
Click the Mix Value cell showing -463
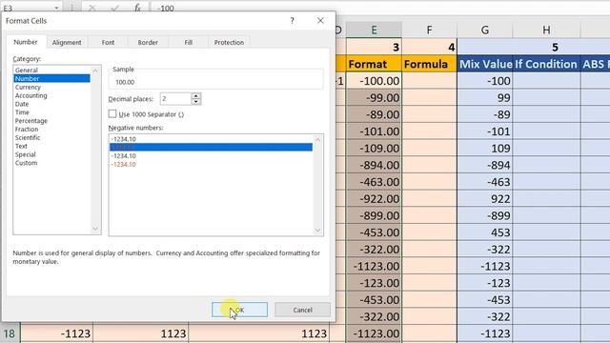click(x=485, y=182)
